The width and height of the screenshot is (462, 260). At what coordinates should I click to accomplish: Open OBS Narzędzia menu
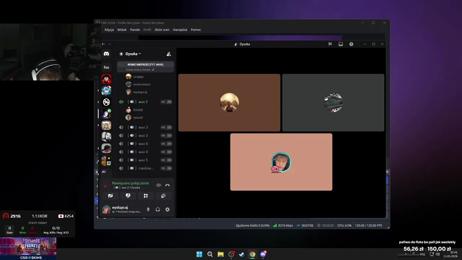click(x=180, y=30)
